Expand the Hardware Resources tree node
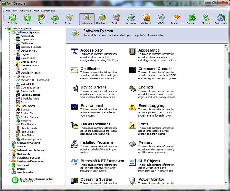 [10, 161]
